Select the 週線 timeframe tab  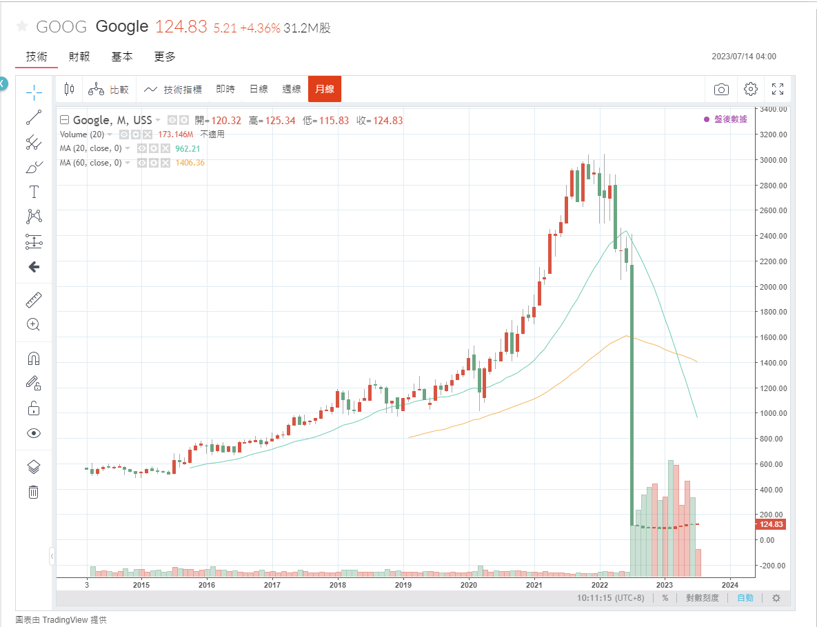tap(291, 89)
